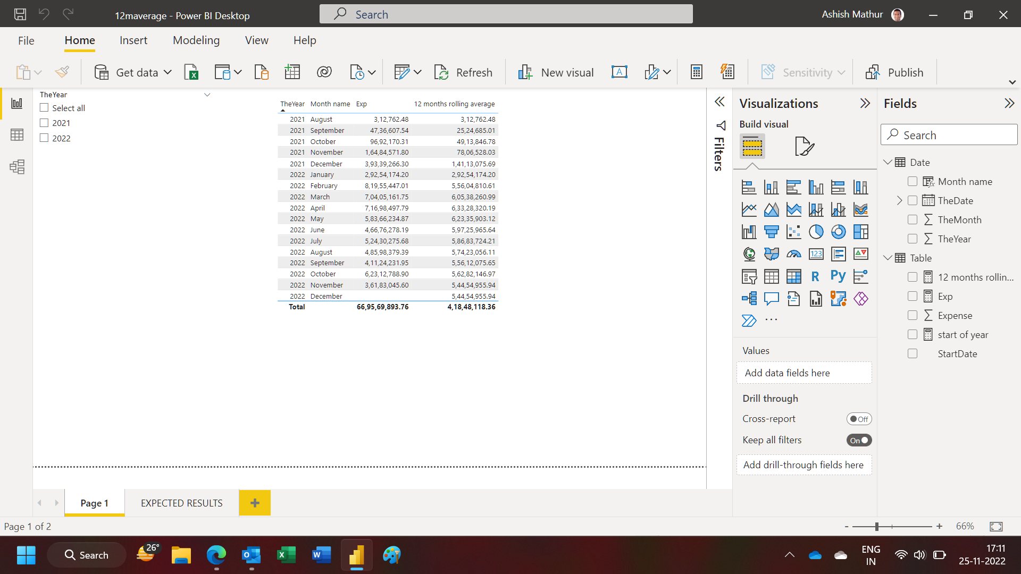Tick the Expense field checkbox

pos(913,316)
